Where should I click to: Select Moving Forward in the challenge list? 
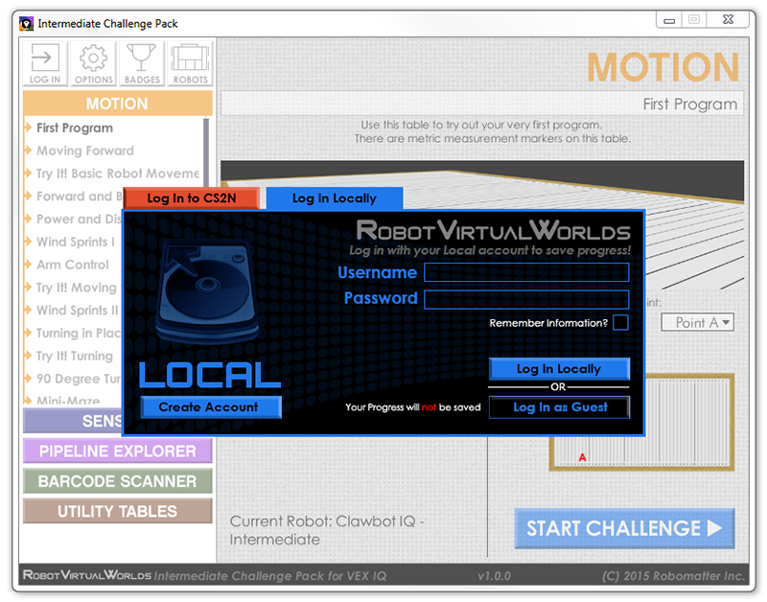[x=85, y=150]
